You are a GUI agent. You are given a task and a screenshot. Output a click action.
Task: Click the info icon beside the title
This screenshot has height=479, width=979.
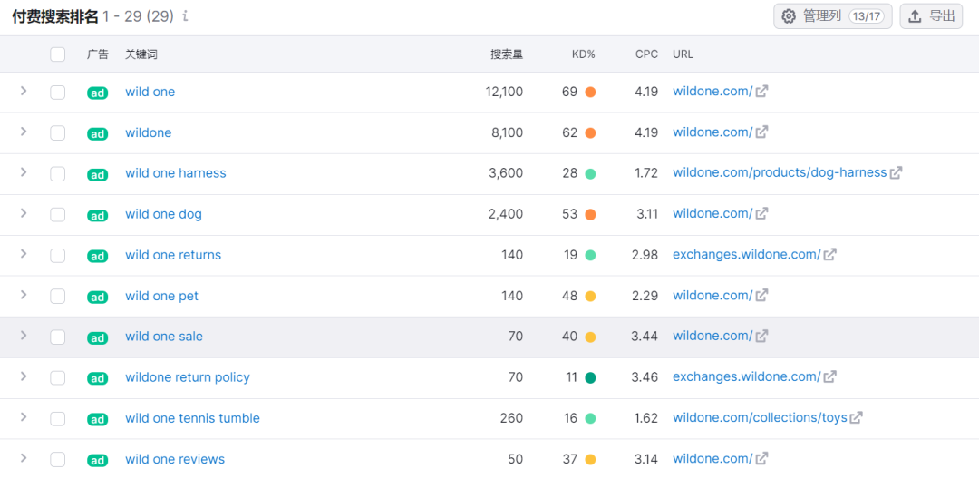tap(186, 16)
